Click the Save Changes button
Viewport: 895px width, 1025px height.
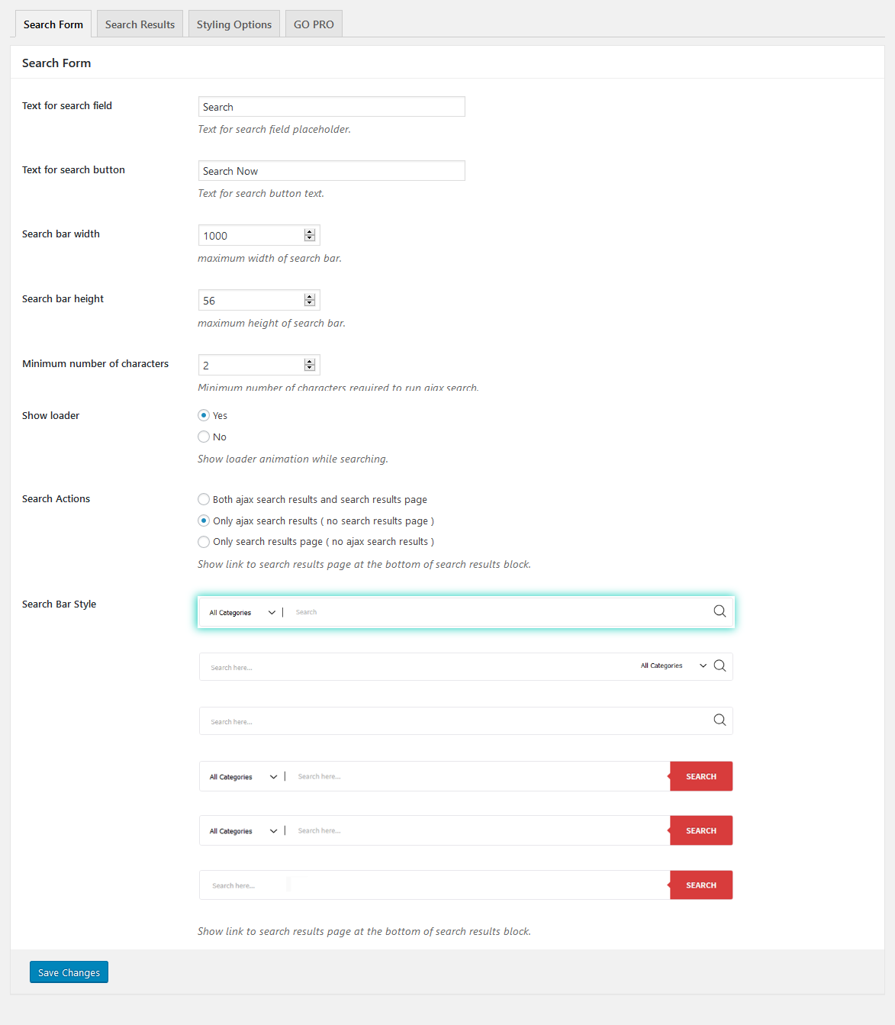[x=69, y=972]
